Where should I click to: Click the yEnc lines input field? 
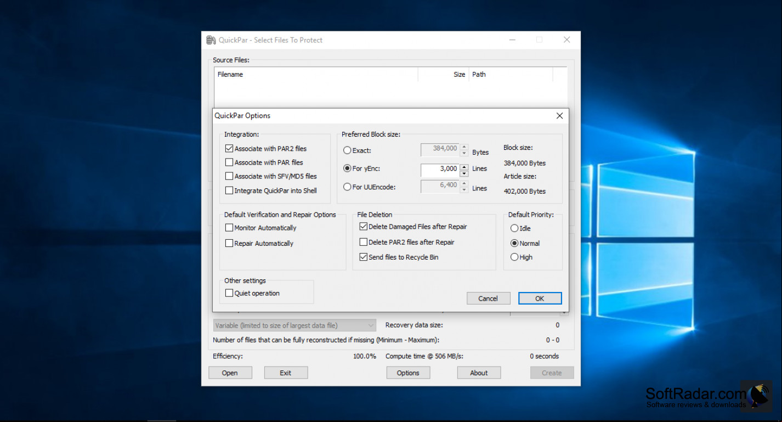coord(440,170)
